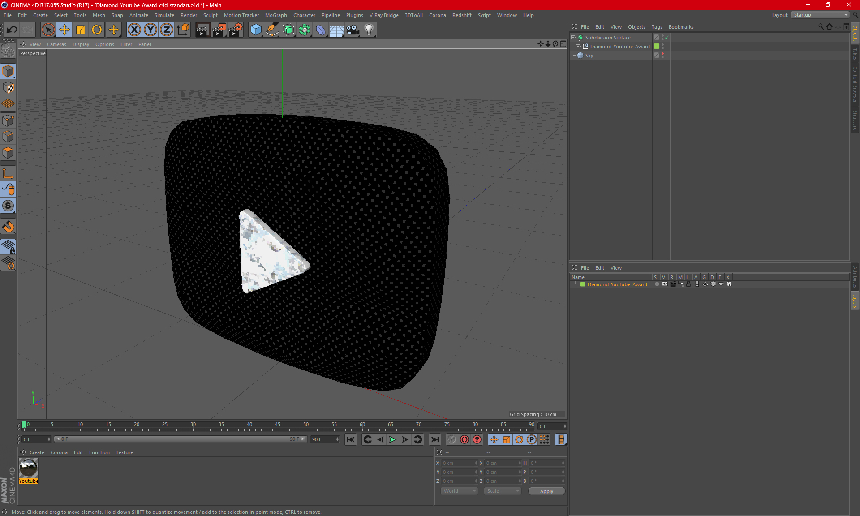Add Subdivision Surface generator from toolbar
The image size is (860, 516).
click(x=288, y=30)
